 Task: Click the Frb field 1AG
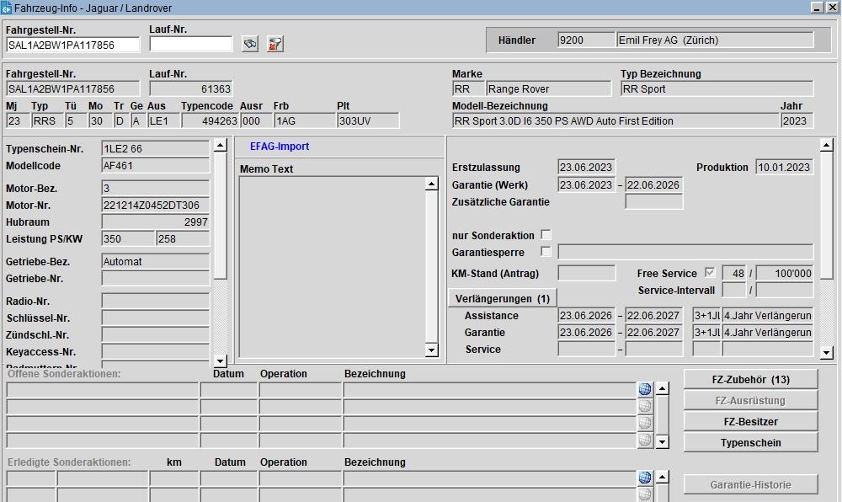coord(305,120)
